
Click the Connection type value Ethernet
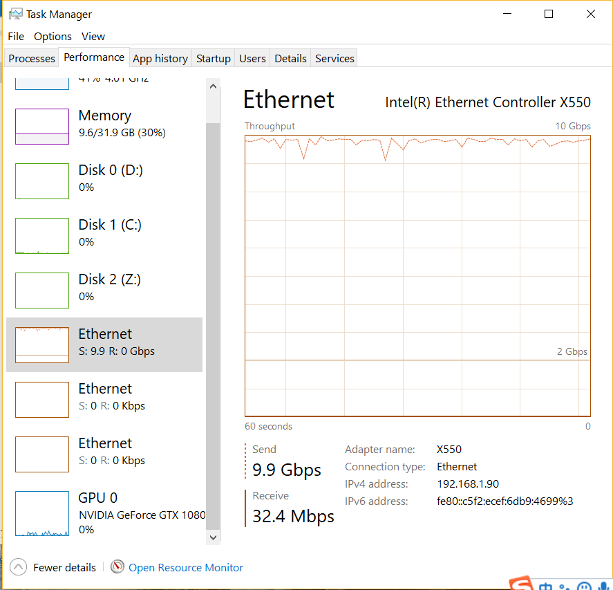(x=457, y=467)
